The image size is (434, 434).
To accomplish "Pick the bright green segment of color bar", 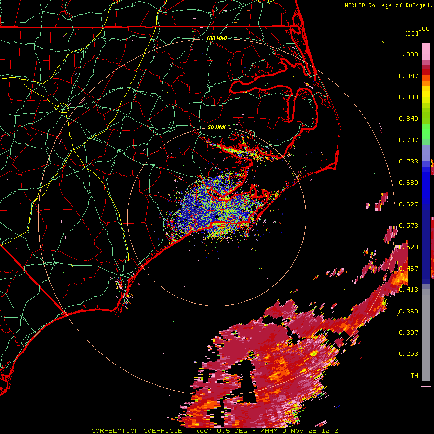I will pyautogui.click(x=426, y=133).
